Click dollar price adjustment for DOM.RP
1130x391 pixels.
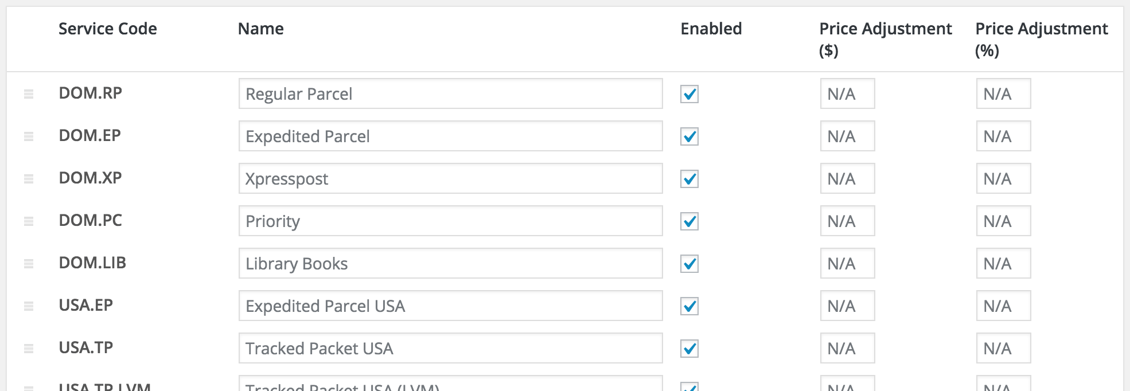click(847, 94)
